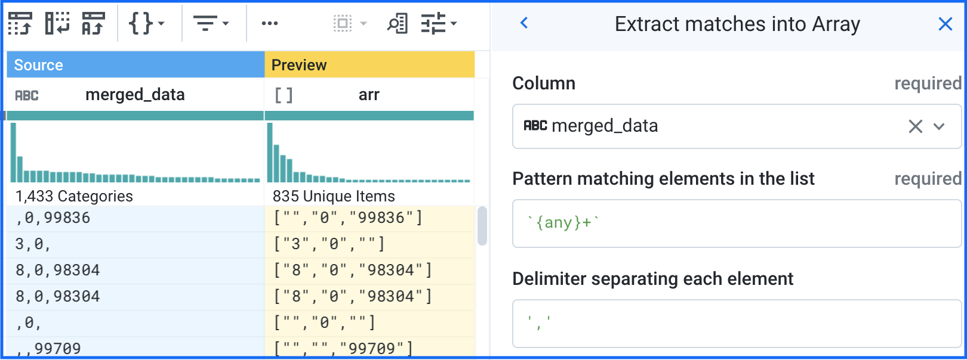
Task: Click the pattern matching elements input field
Action: (x=737, y=224)
